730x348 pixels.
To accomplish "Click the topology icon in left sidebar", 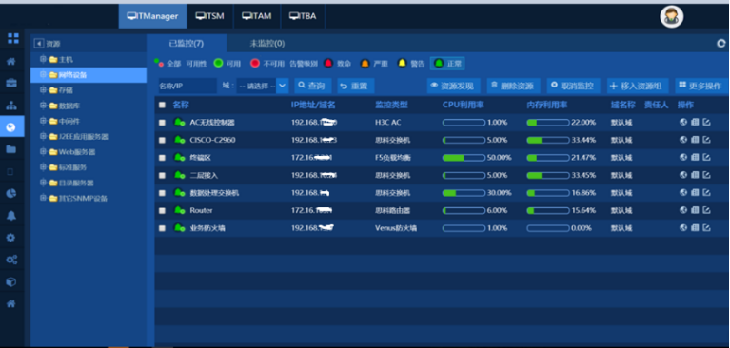I will coord(11,106).
